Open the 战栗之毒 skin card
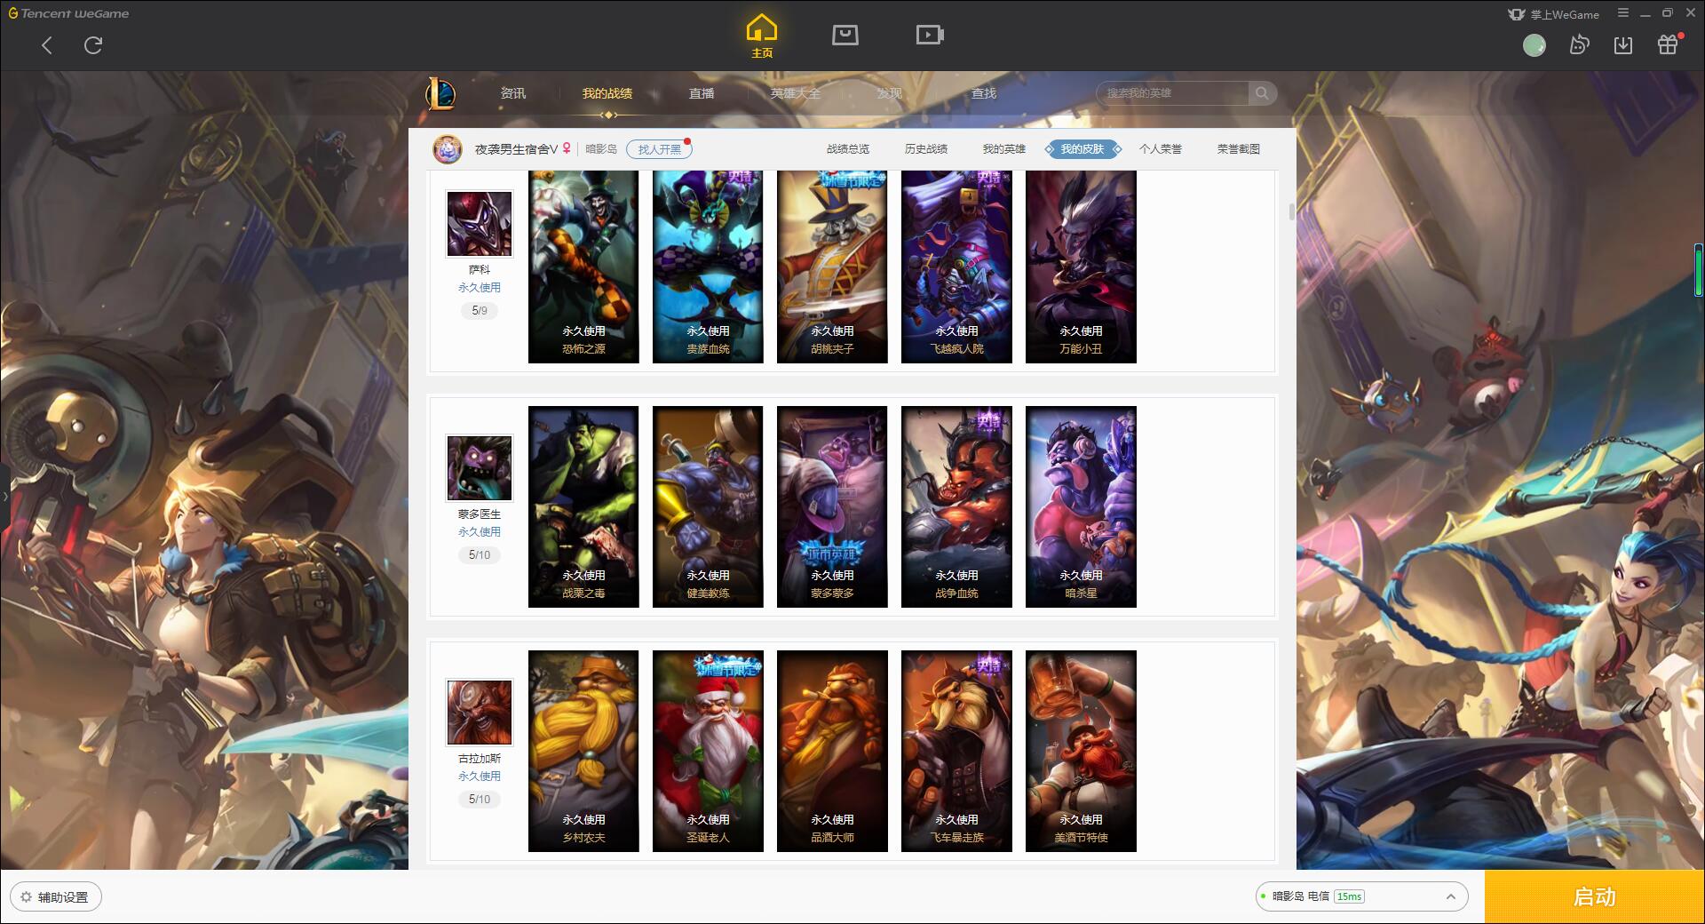This screenshot has width=1705, height=924. pyautogui.click(x=583, y=506)
